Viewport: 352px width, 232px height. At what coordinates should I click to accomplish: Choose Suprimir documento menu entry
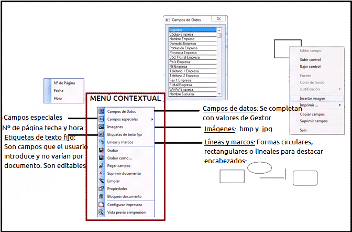[x=126, y=173]
